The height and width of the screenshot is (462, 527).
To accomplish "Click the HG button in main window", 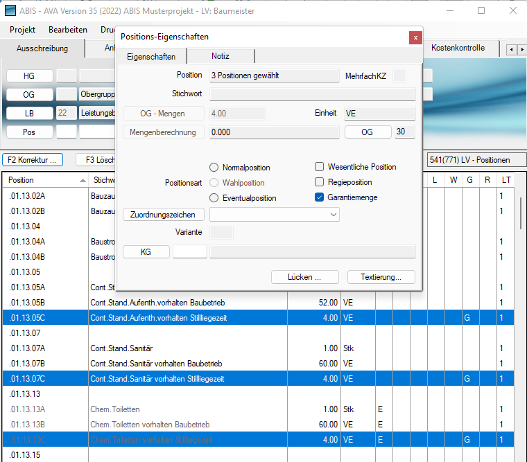I will (30, 76).
